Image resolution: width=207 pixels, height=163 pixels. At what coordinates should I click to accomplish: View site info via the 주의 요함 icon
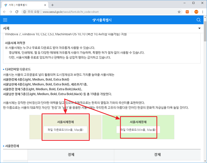[25, 12]
